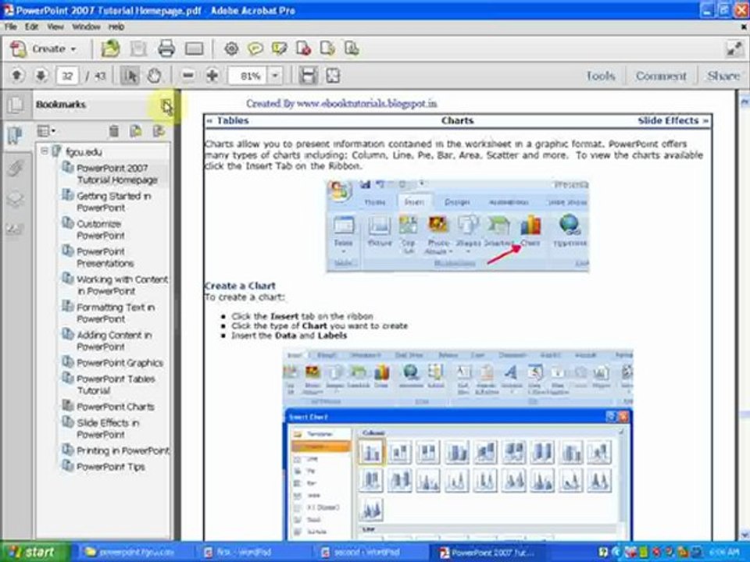
Task: Open the Comment pane
Action: pyautogui.click(x=661, y=76)
